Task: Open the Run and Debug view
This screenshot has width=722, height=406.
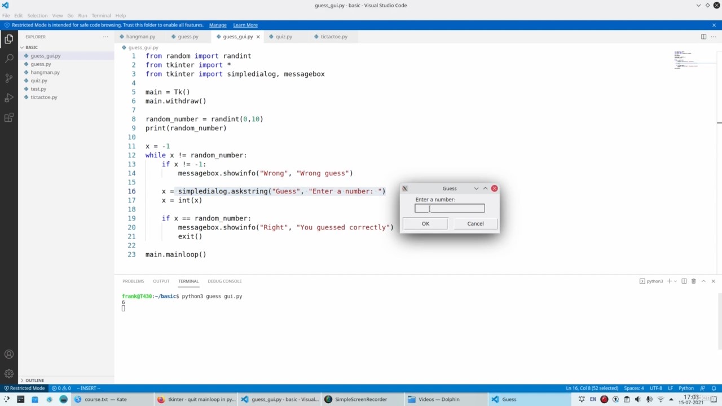Action: [9, 98]
